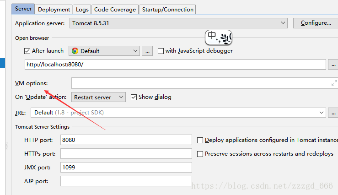Toggle the Show dialog checkbox

click(x=134, y=97)
